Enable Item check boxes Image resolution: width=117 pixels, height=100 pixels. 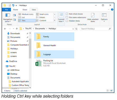point(67,14)
